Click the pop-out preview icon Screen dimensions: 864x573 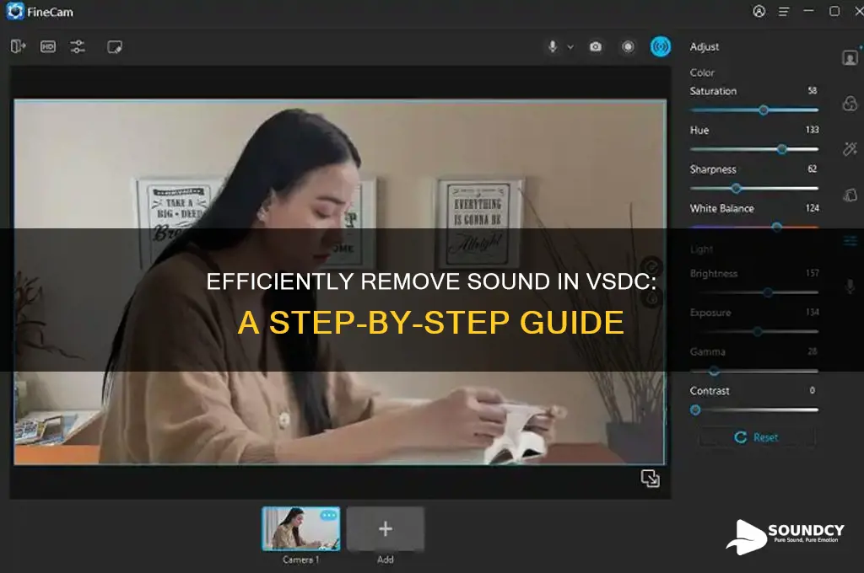point(651,479)
